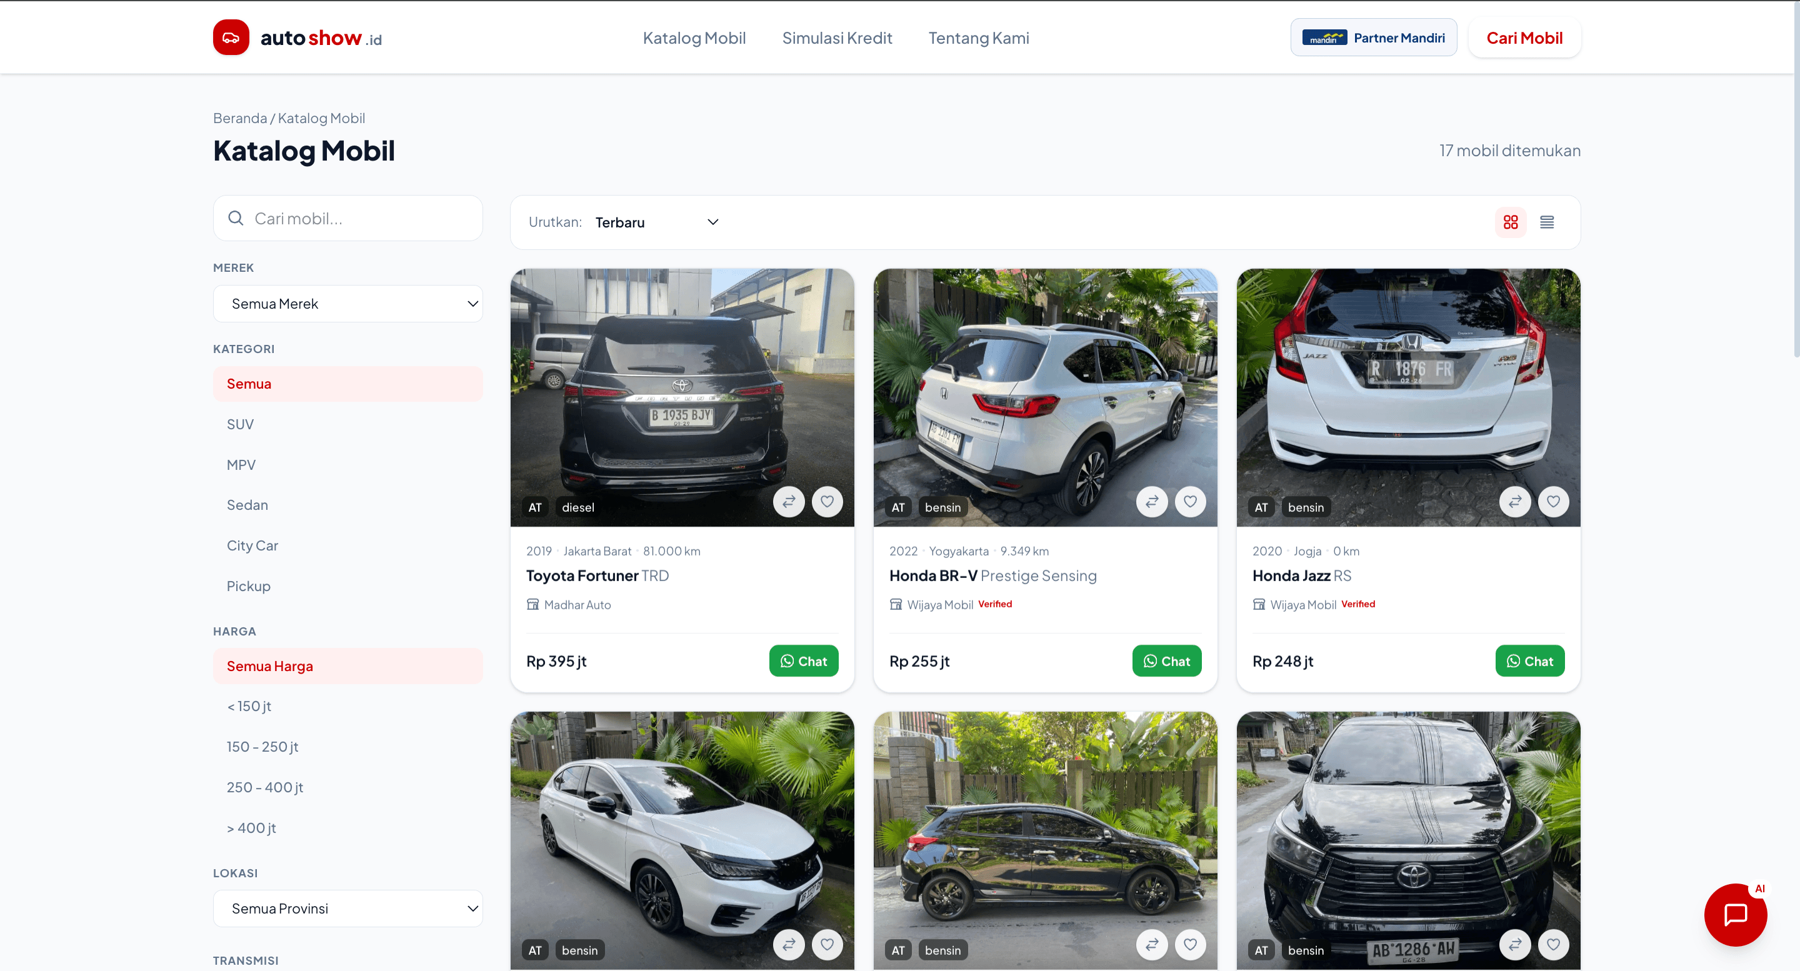Open the Merek Semua Merek dropdown
Image resolution: width=1800 pixels, height=971 pixels.
[x=348, y=304]
